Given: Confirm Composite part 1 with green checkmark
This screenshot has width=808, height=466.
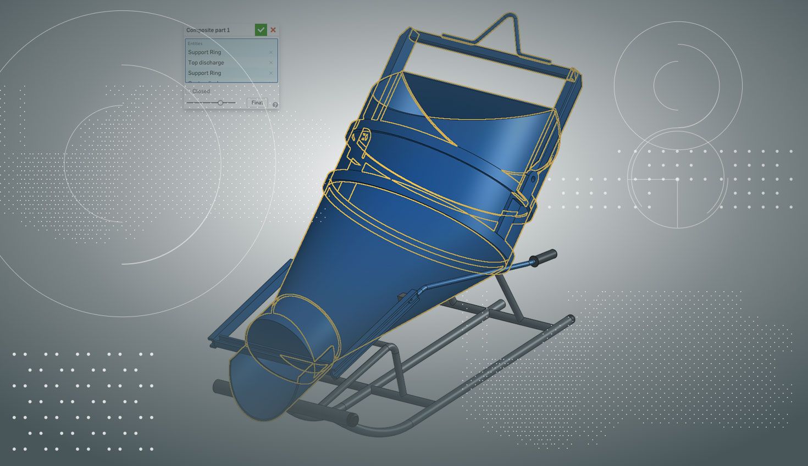Looking at the screenshot, I should (x=261, y=30).
